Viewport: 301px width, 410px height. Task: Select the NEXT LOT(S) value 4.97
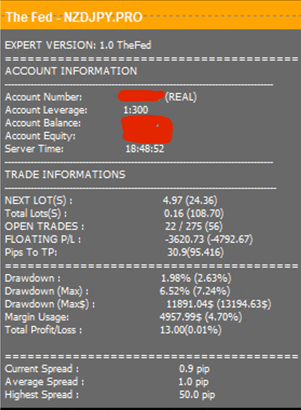click(x=172, y=201)
